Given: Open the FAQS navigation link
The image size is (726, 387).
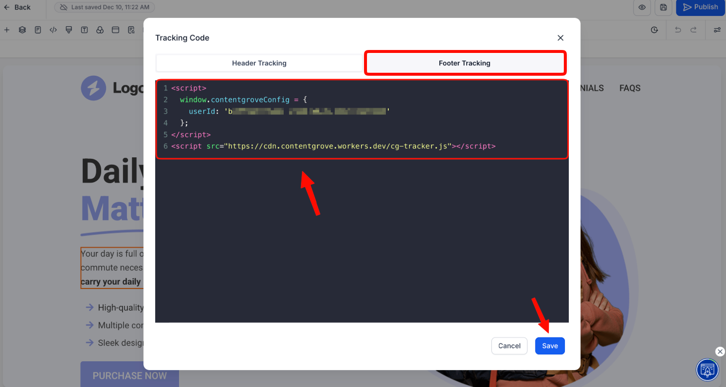Looking at the screenshot, I should point(630,88).
